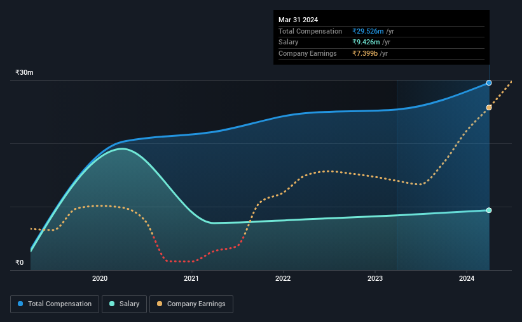Click the 2024 x-axis label

pos(467,278)
